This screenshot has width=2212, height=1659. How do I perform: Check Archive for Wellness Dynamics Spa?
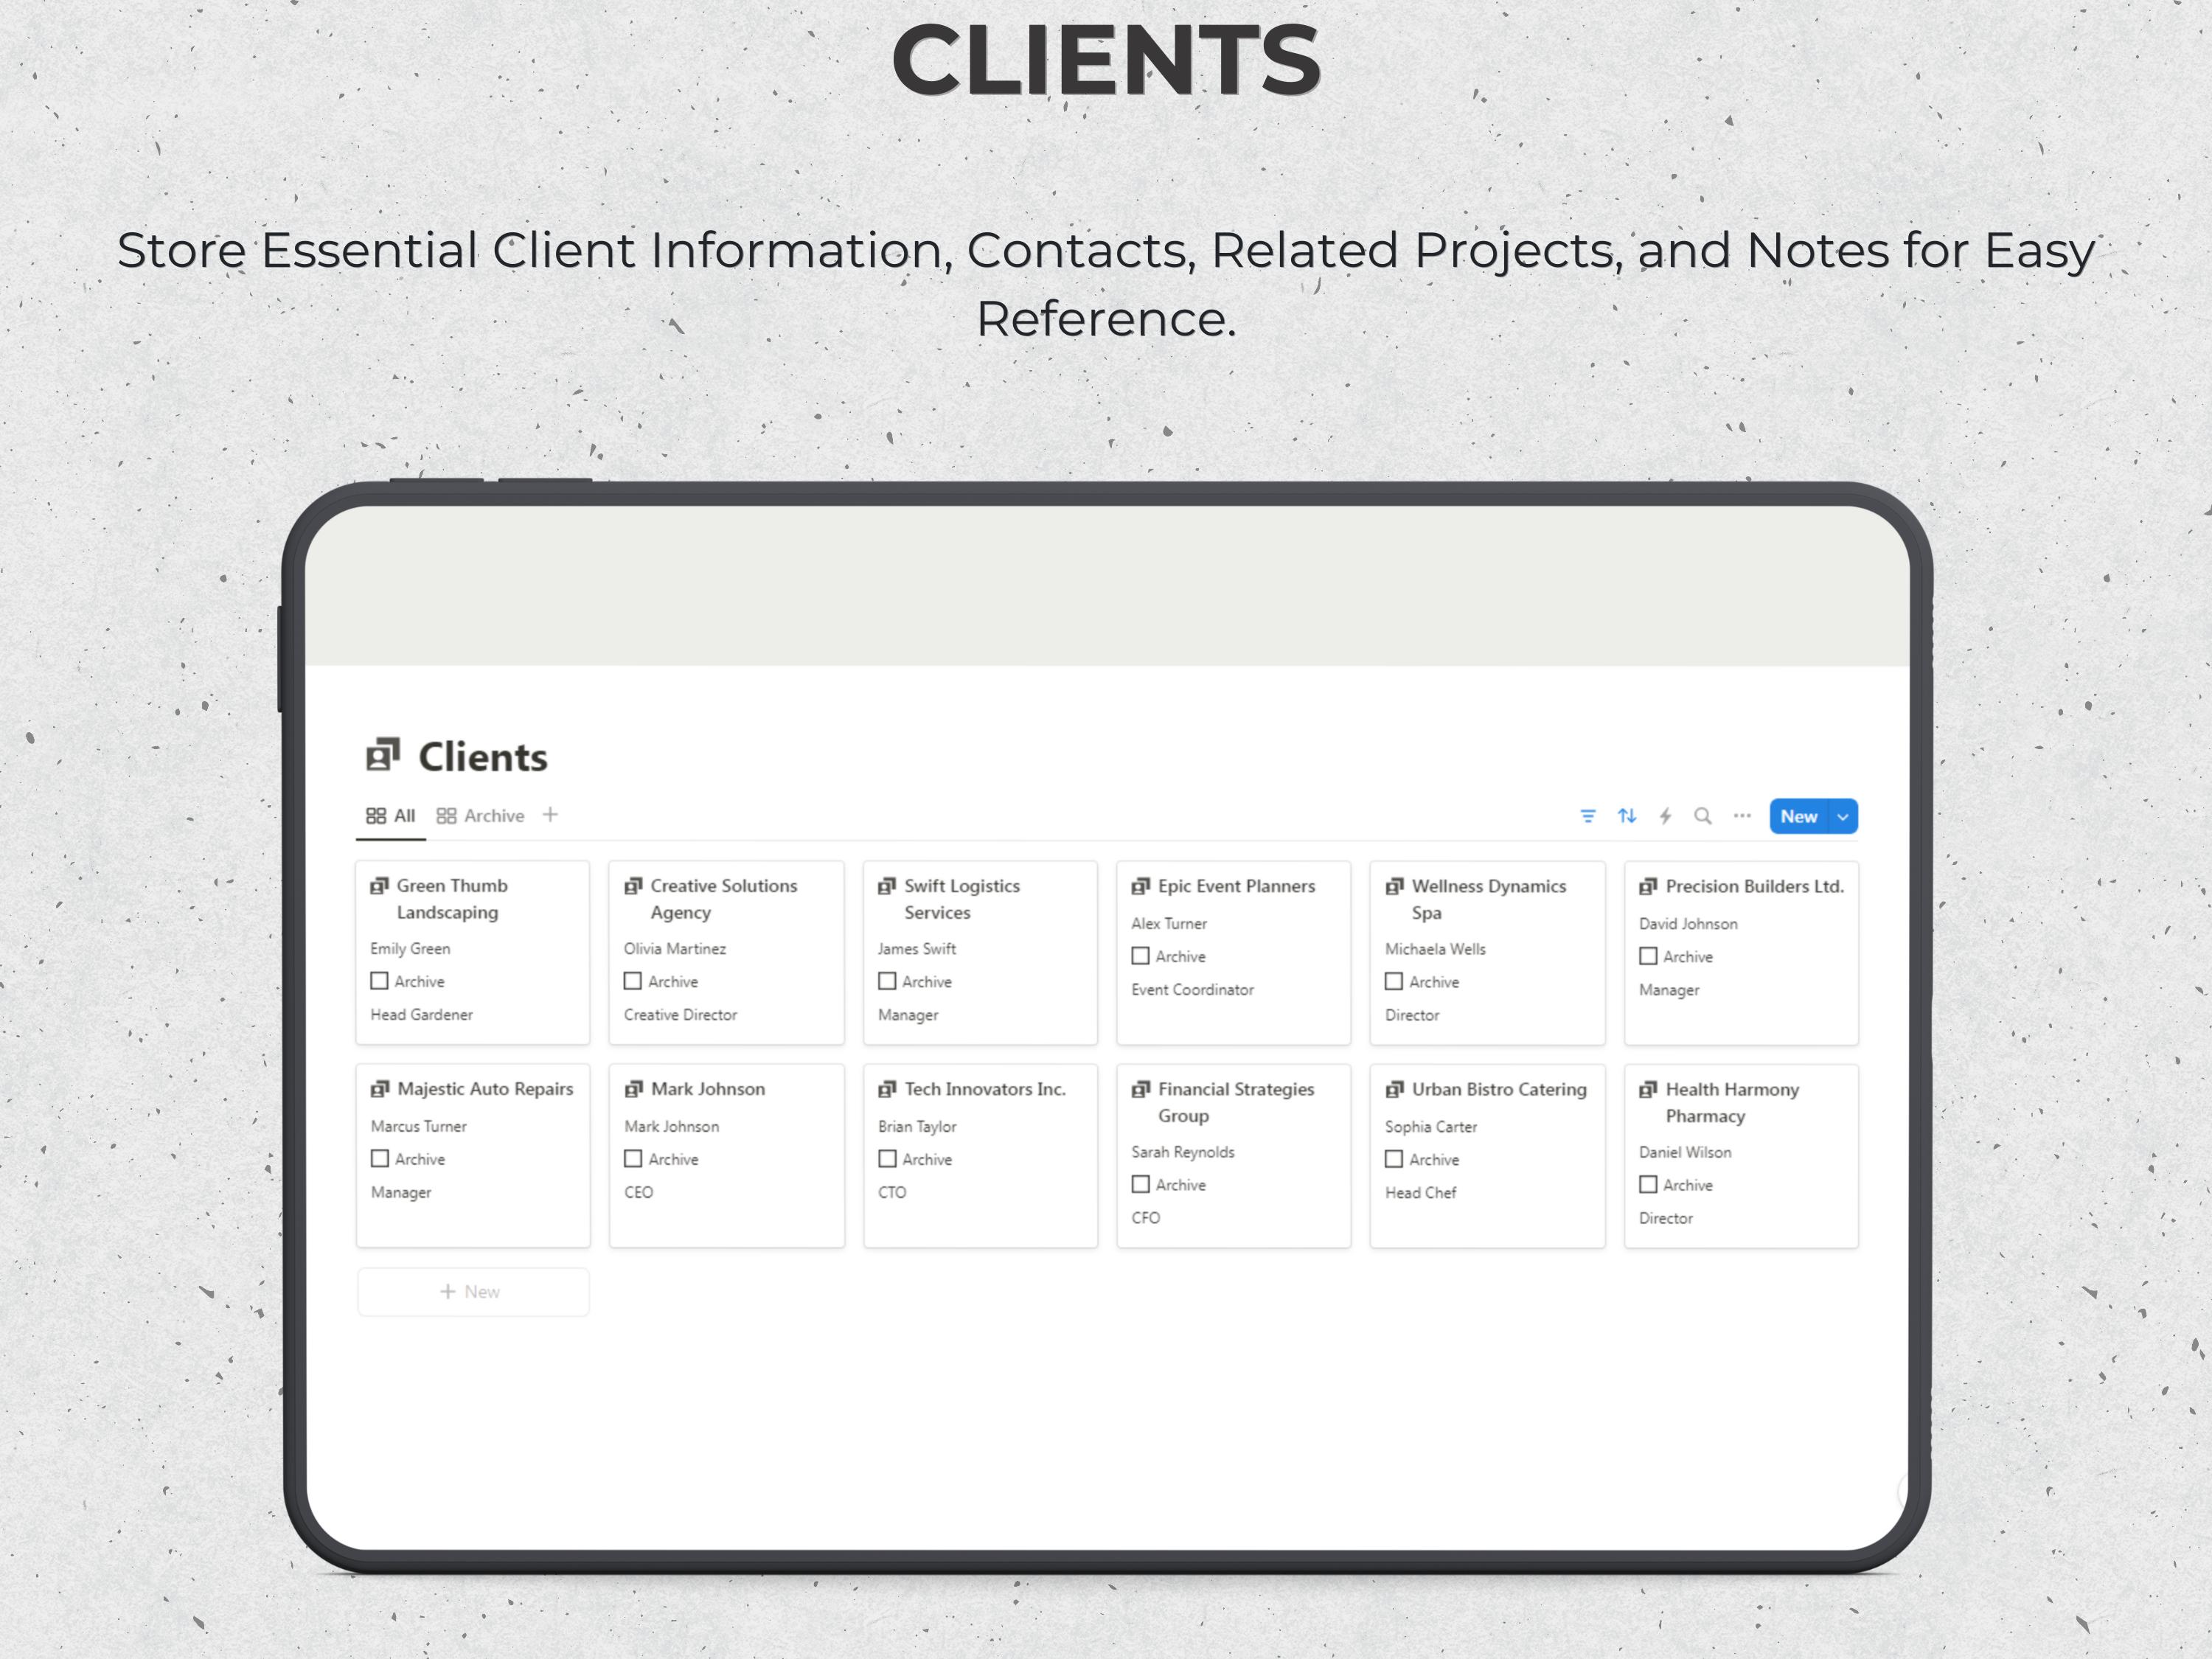click(1394, 981)
